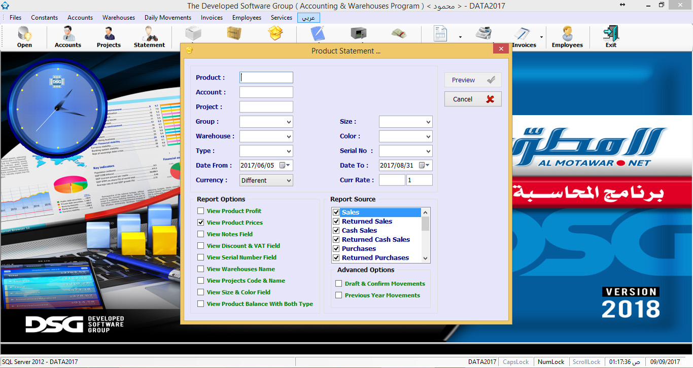Uncheck View Product Prices option

tap(201, 223)
